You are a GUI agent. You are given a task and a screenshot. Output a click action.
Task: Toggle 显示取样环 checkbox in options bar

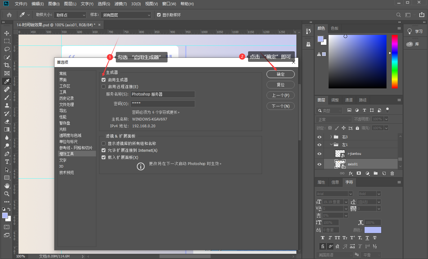159,15
